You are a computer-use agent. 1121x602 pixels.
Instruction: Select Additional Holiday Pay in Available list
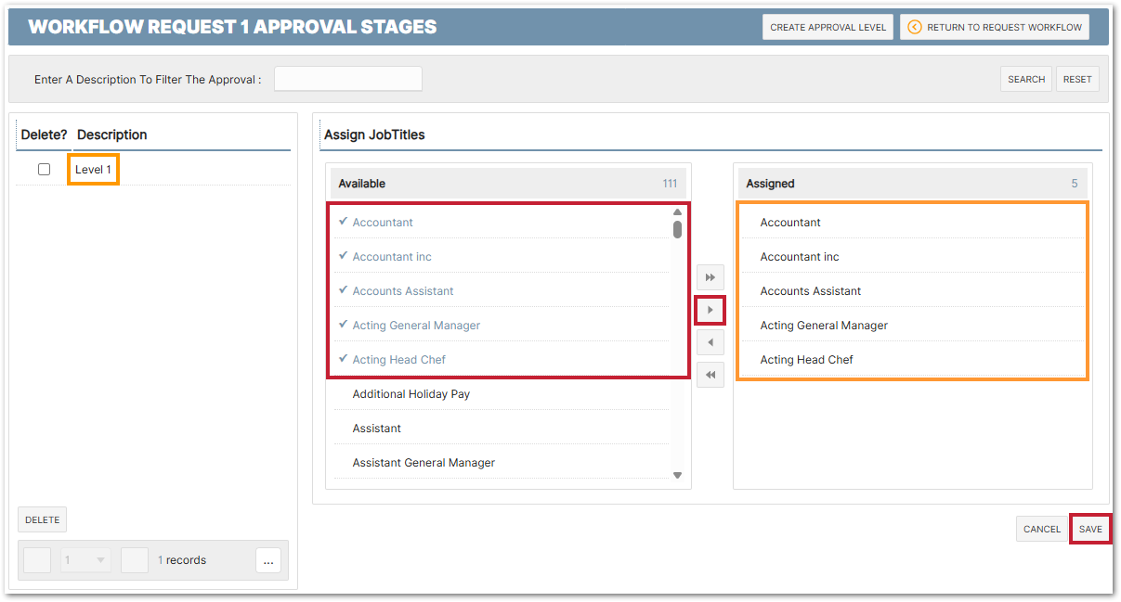(411, 394)
